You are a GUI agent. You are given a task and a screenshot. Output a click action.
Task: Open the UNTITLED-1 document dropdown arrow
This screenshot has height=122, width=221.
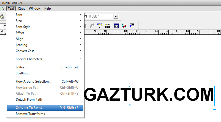click(x=116, y=16)
